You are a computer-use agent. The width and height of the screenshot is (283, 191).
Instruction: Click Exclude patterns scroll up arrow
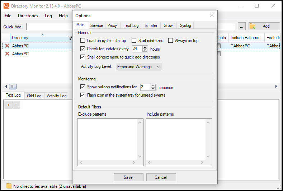pyautogui.click(x=140, y=122)
